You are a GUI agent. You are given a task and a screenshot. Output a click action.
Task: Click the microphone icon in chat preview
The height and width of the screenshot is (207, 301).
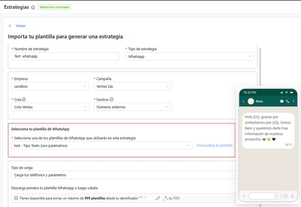[x=292, y=196]
